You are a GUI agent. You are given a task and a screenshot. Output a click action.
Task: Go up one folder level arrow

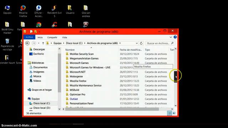pyautogui.click(x=43, y=43)
